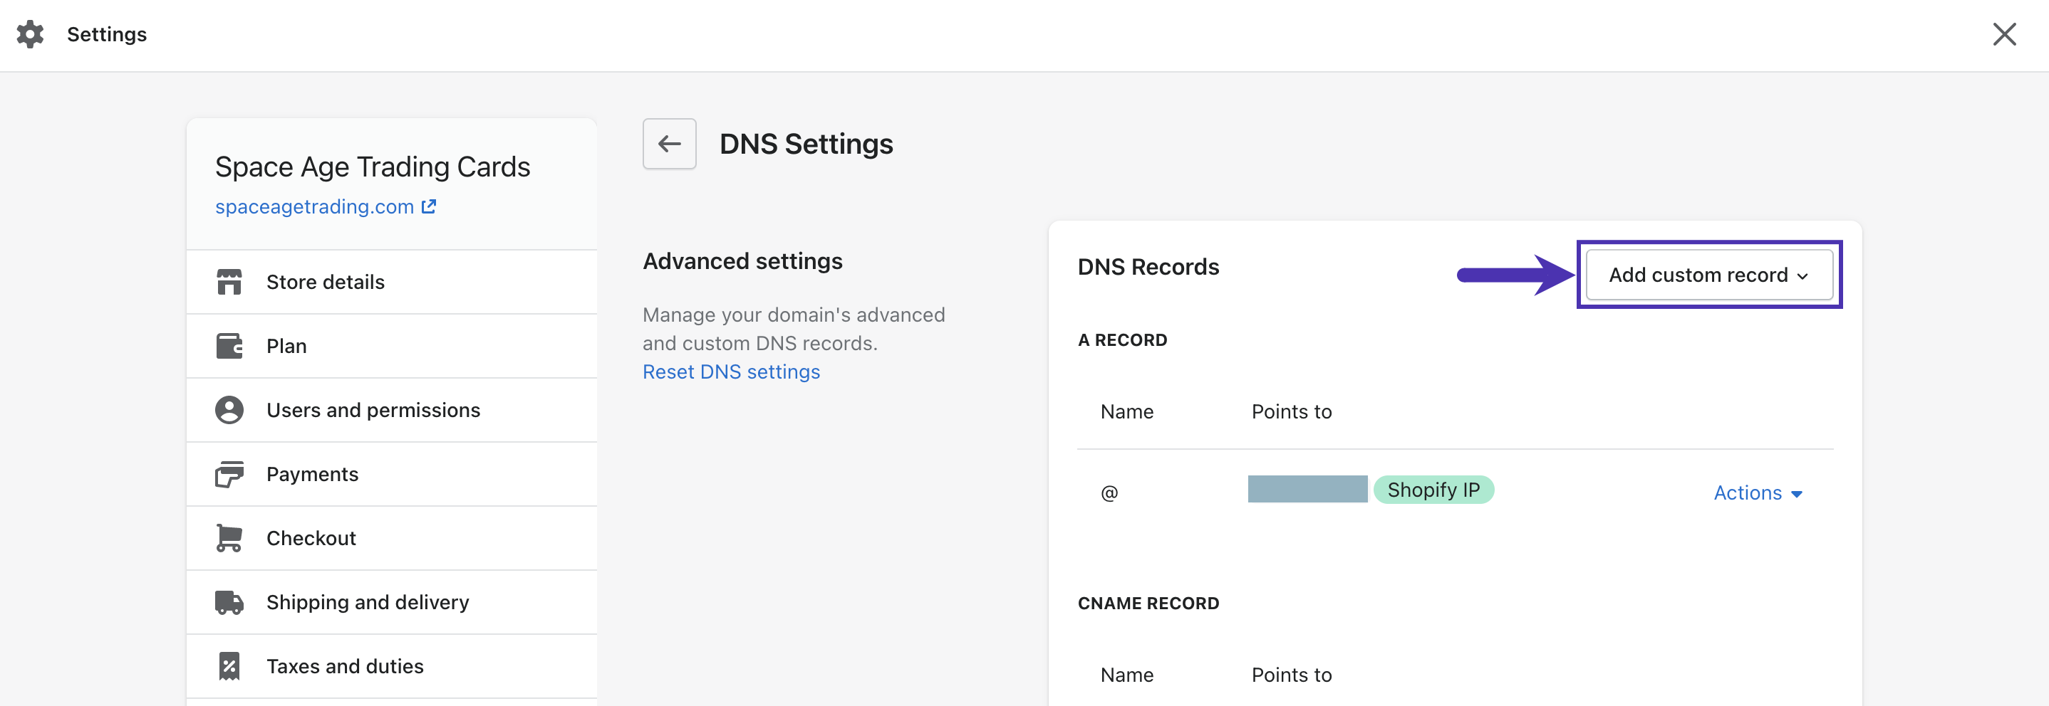Viewport: 2049px width, 706px height.
Task: Go back using the arrow button
Action: pyautogui.click(x=669, y=144)
